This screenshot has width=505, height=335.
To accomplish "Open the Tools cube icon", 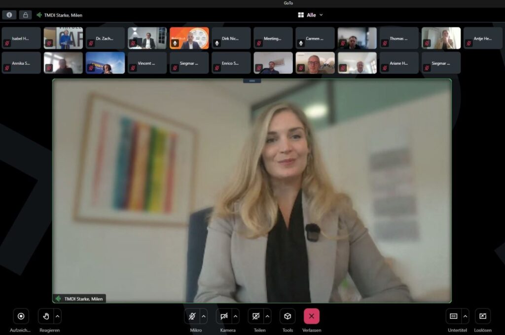I will [288, 316].
